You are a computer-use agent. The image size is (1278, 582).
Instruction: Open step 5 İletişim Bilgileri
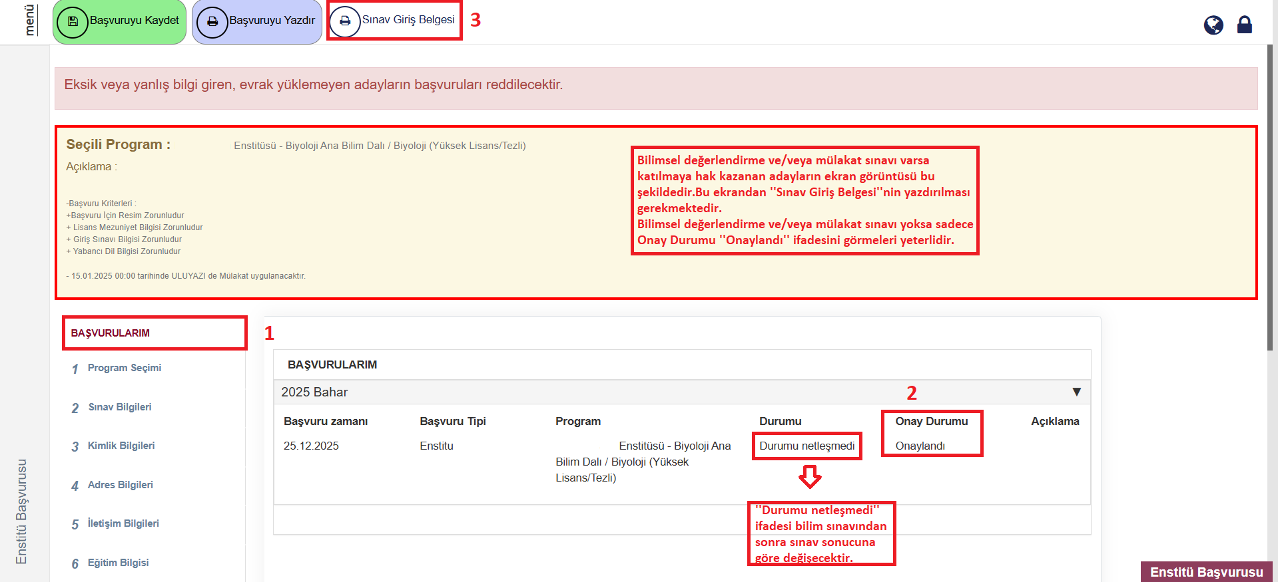pos(123,523)
